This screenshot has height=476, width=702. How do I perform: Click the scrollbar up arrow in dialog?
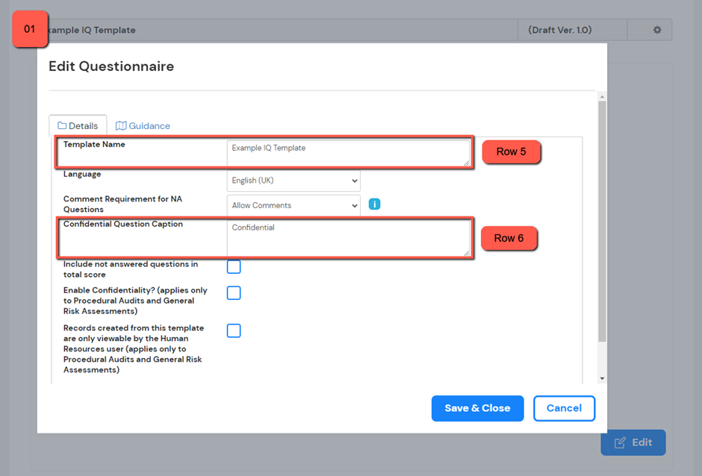(x=602, y=97)
